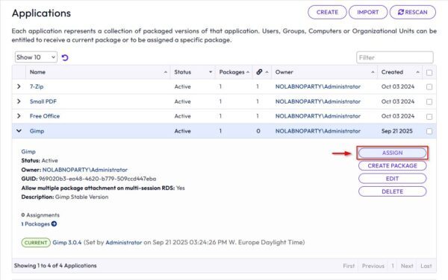Open the owner link in Gimp details

[85, 170]
